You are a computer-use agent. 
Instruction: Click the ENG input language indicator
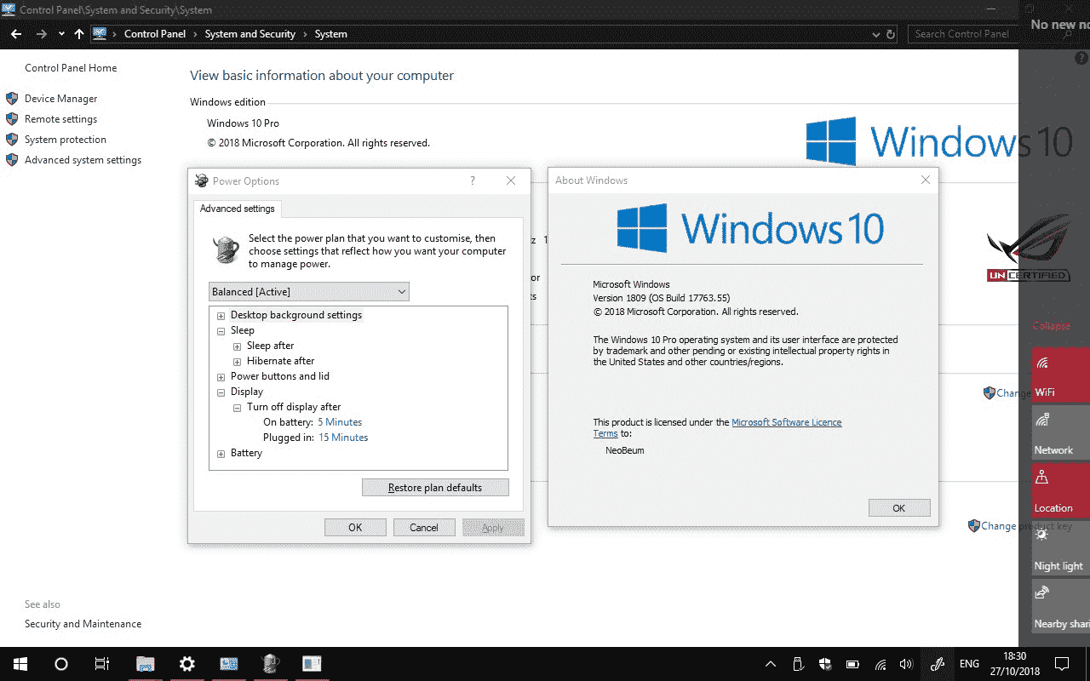[x=969, y=664]
